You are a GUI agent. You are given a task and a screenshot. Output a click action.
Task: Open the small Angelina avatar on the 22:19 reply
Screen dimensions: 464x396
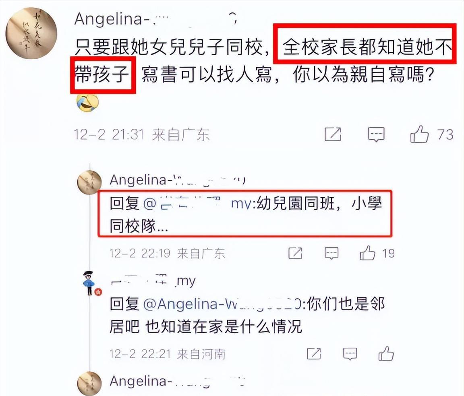pos(89,182)
